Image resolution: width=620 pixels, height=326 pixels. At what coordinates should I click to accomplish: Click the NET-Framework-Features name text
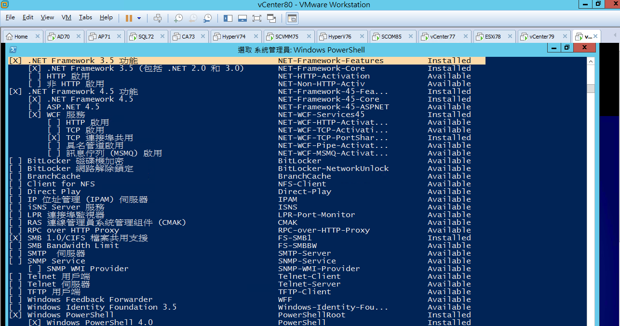click(x=331, y=61)
